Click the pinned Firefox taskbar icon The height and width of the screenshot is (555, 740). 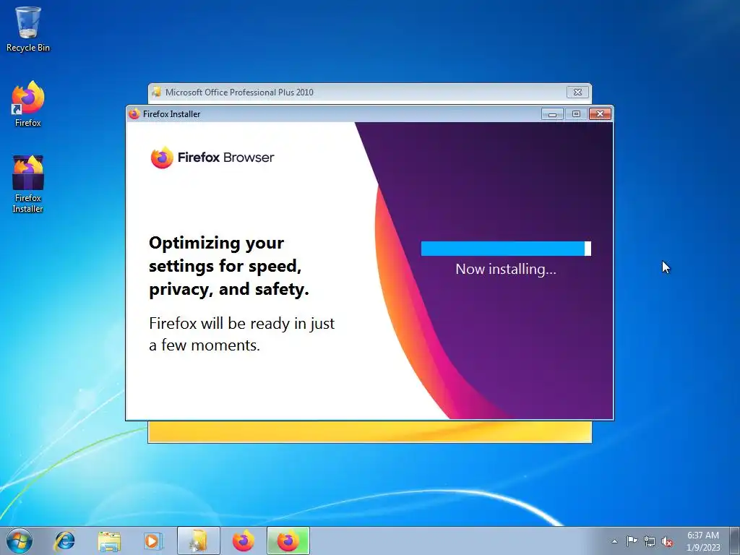(x=243, y=541)
